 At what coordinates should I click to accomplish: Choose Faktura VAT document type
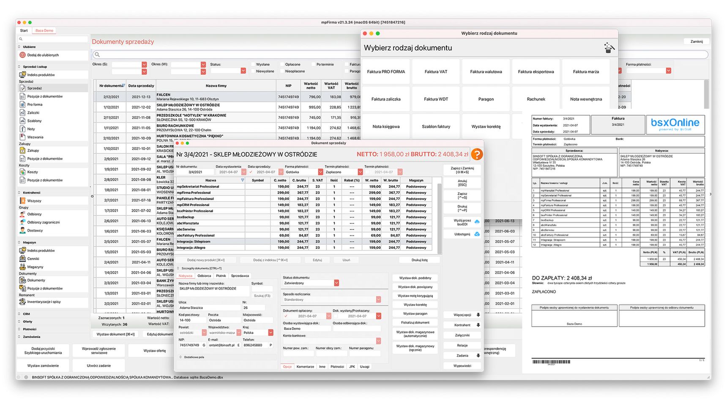click(x=436, y=72)
